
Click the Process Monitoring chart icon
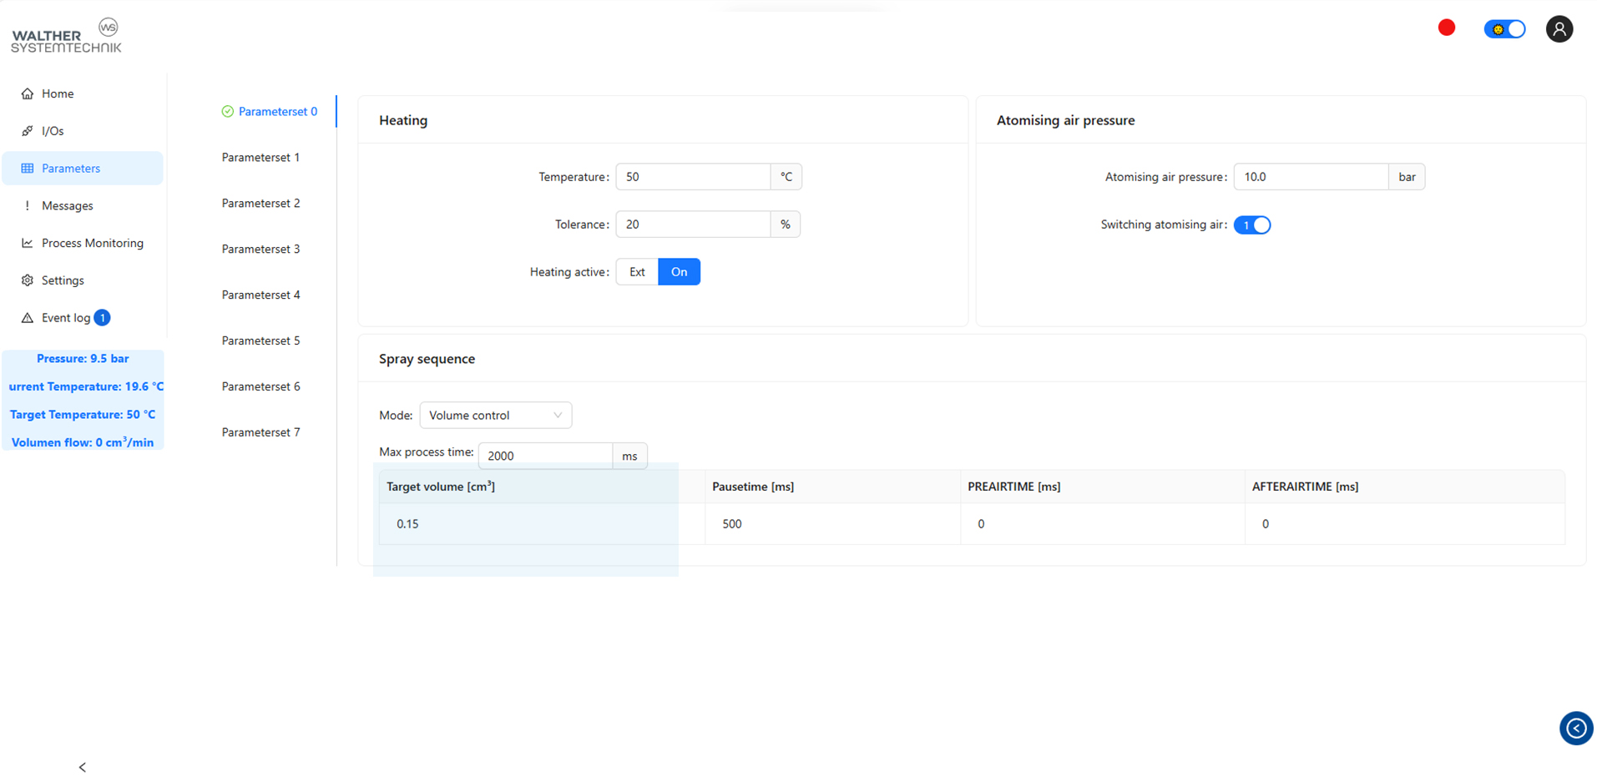28,243
